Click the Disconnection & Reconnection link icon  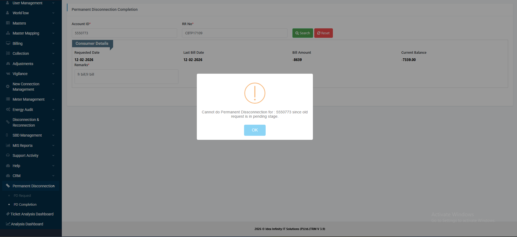[x=8, y=122]
